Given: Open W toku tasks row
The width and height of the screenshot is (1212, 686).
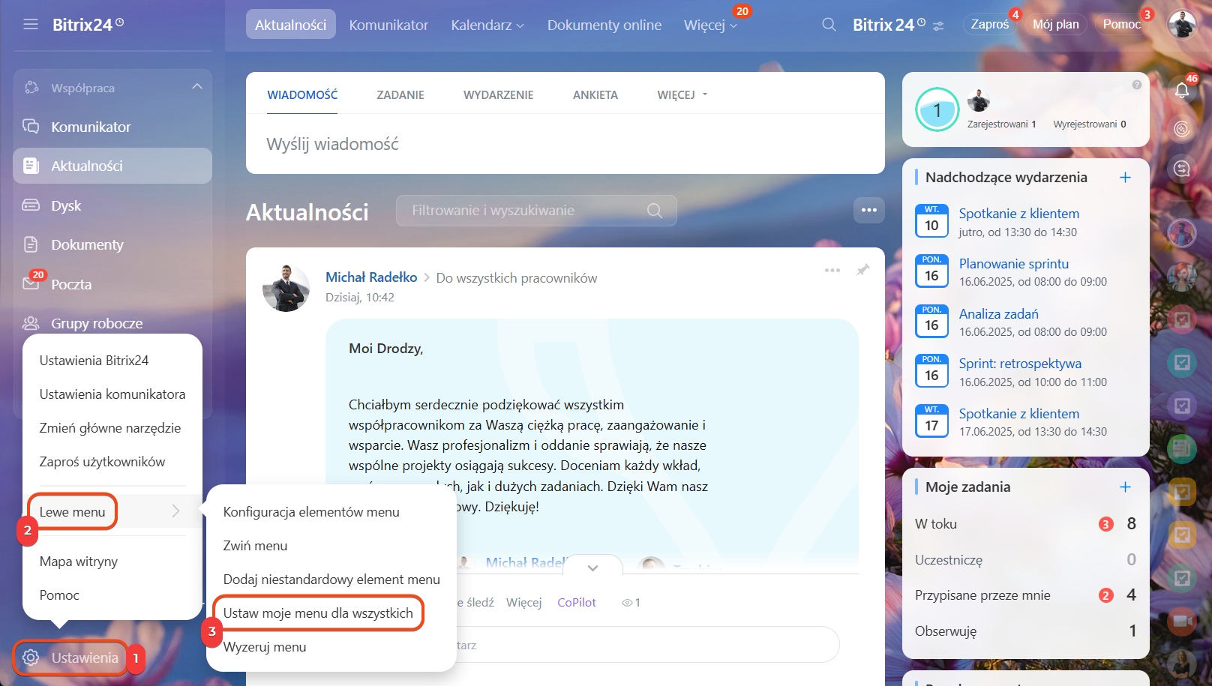Looking at the screenshot, I should (x=1025, y=524).
